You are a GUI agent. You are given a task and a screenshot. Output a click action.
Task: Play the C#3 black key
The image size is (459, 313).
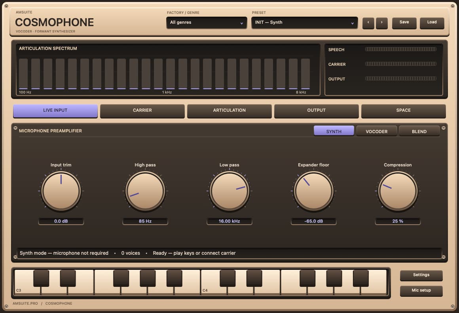[x=41, y=278]
